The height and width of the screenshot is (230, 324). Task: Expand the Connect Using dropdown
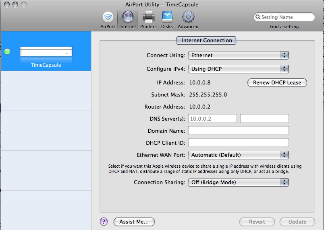tap(239, 55)
